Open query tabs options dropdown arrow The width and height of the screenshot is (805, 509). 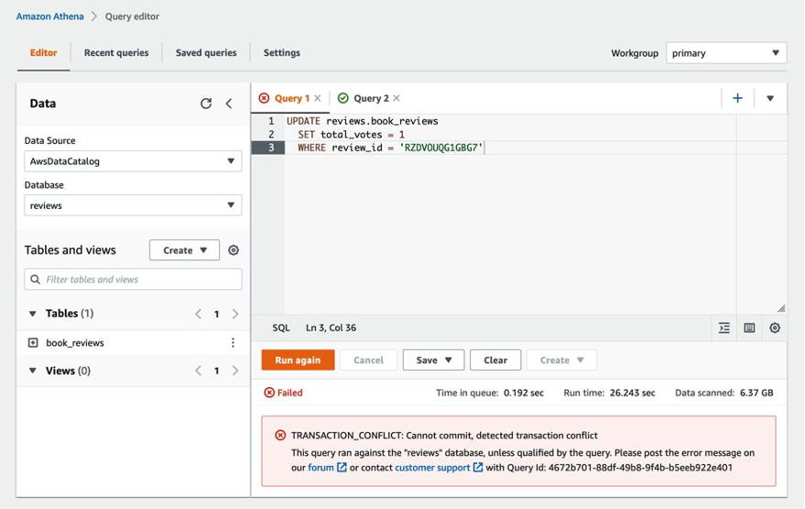pos(770,99)
